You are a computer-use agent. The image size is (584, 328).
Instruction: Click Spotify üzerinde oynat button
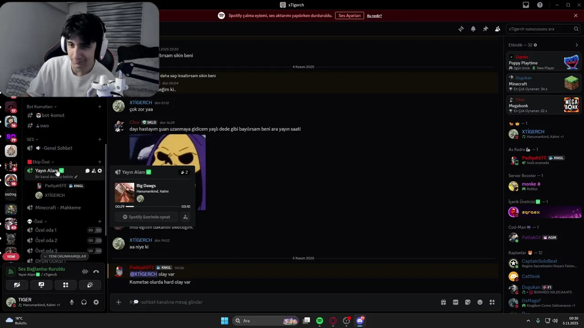click(x=146, y=217)
